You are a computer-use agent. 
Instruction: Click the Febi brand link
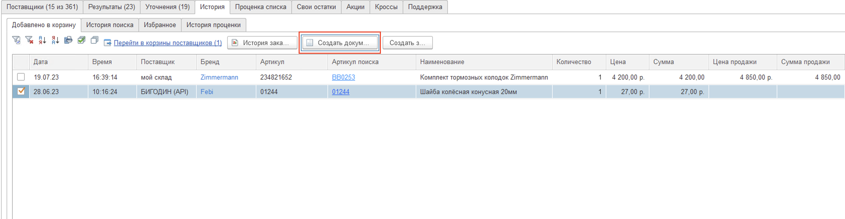(207, 92)
